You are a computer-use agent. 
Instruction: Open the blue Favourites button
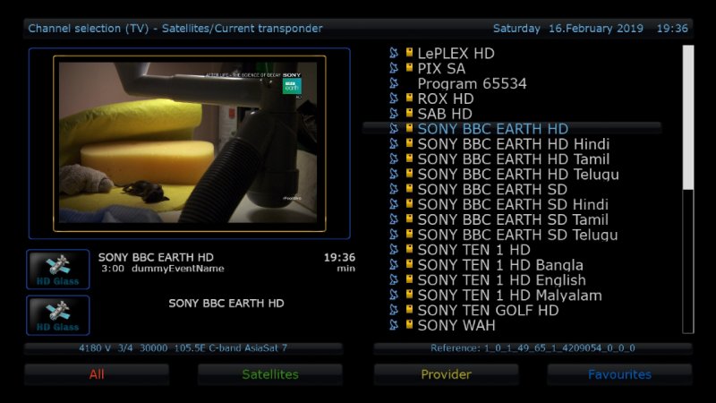pyautogui.click(x=619, y=374)
